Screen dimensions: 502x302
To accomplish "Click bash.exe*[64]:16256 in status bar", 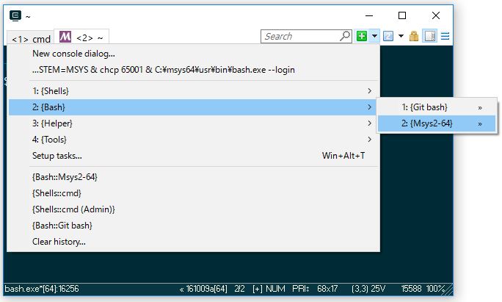I will coord(42,289).
